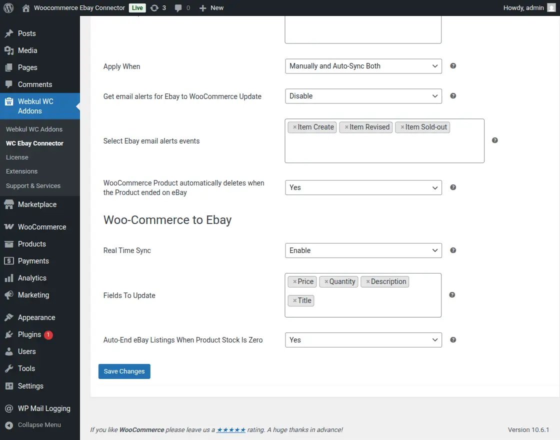Screen dimensions: 560x440
Task: Click the Plugins update count badge
Action: pos(48,335)
